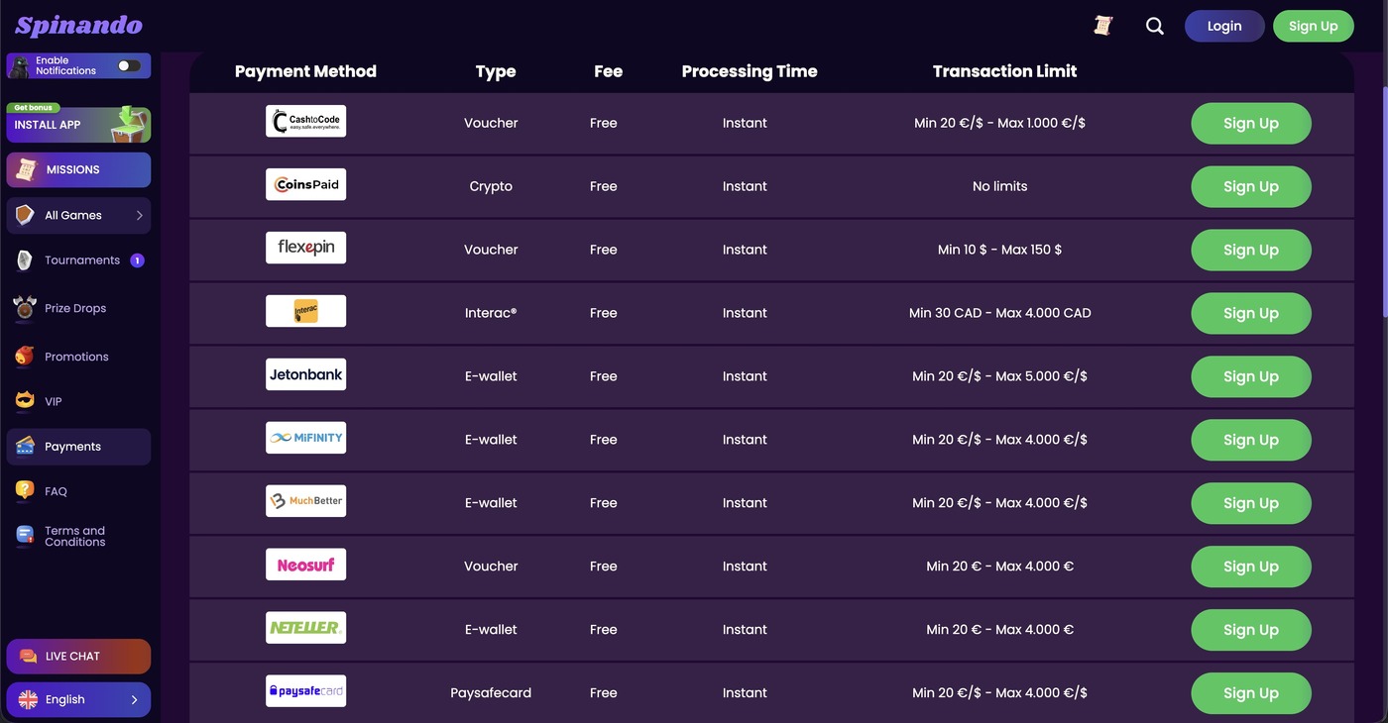The image size is (1388, 723).
Task: Click the CashtoCode payment logo
Action: click(x=305, y=121)
